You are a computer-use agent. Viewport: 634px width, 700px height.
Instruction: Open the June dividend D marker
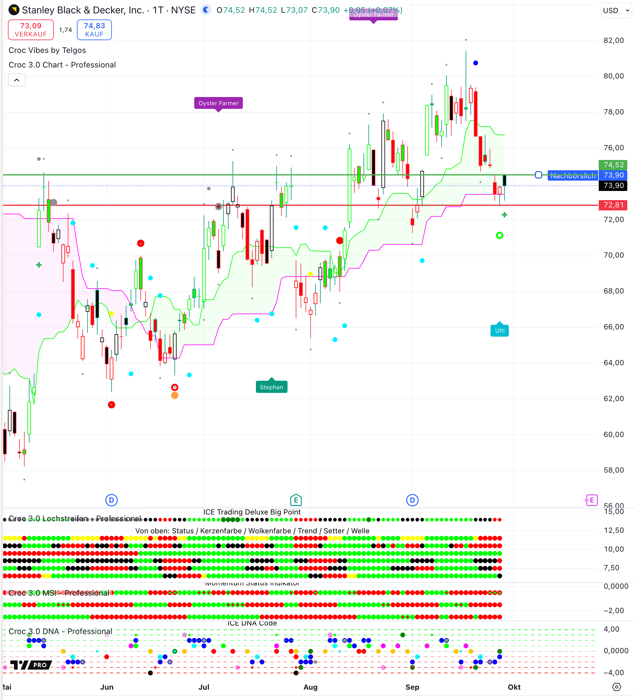112,500
